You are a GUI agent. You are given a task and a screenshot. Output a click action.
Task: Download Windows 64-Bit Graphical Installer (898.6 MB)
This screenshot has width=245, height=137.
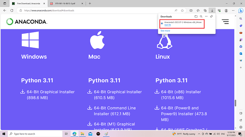point(48,95)
